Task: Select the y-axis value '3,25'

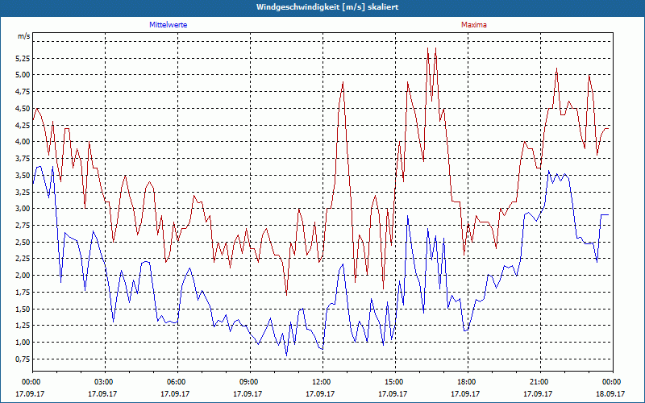Action: tap(23, 192)
